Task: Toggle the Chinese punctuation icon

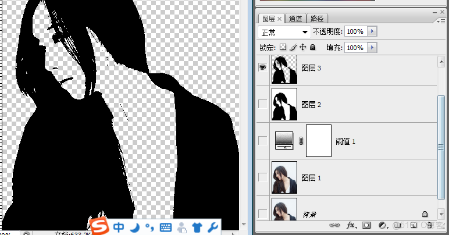Action: click(149, 227)
